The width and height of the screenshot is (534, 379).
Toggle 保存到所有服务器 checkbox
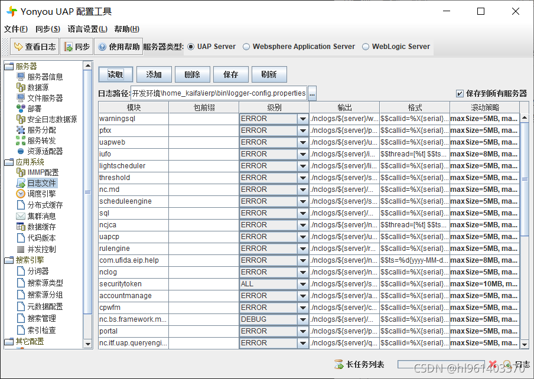coord(460,93)
